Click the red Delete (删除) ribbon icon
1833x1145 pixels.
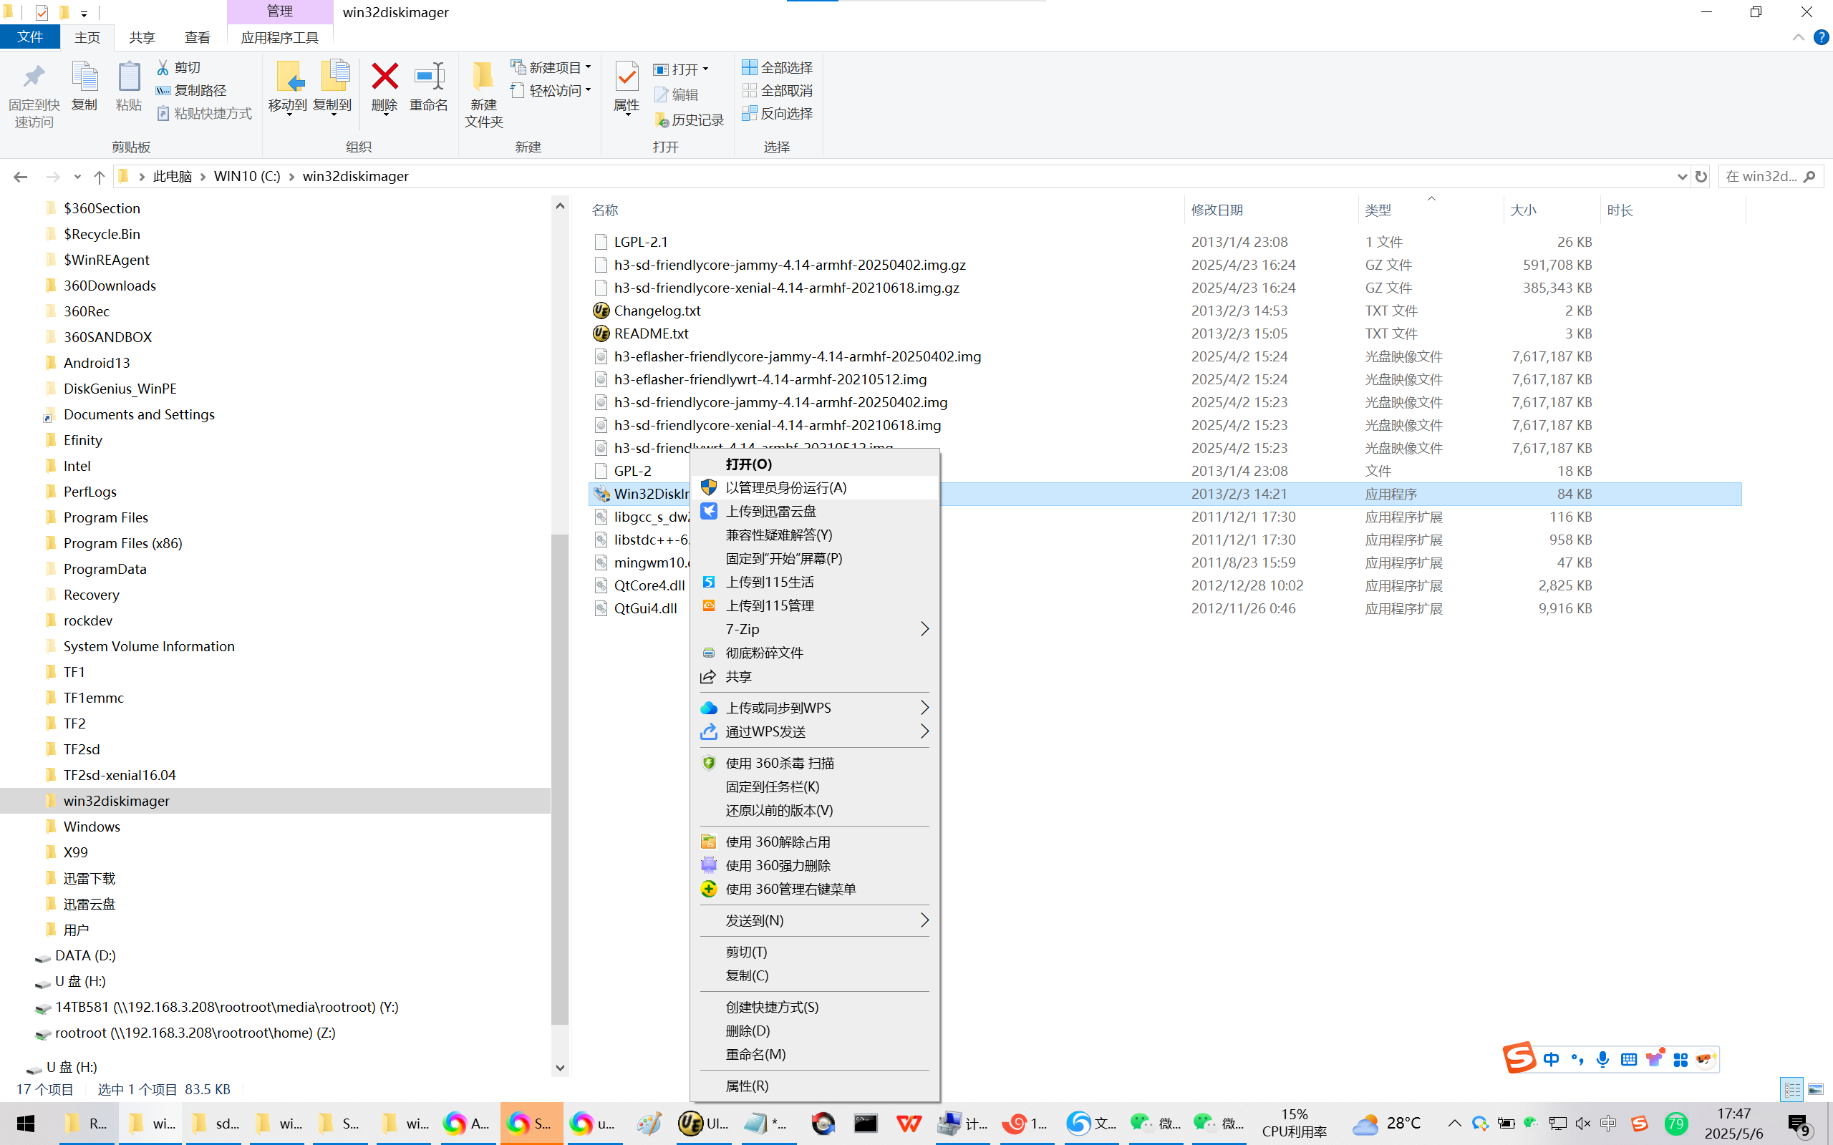coord(384,77)
